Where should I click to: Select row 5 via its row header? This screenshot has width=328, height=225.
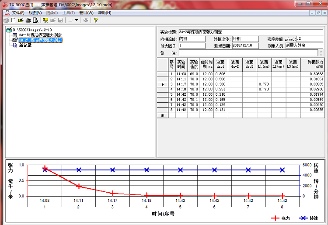click(163, 94)
